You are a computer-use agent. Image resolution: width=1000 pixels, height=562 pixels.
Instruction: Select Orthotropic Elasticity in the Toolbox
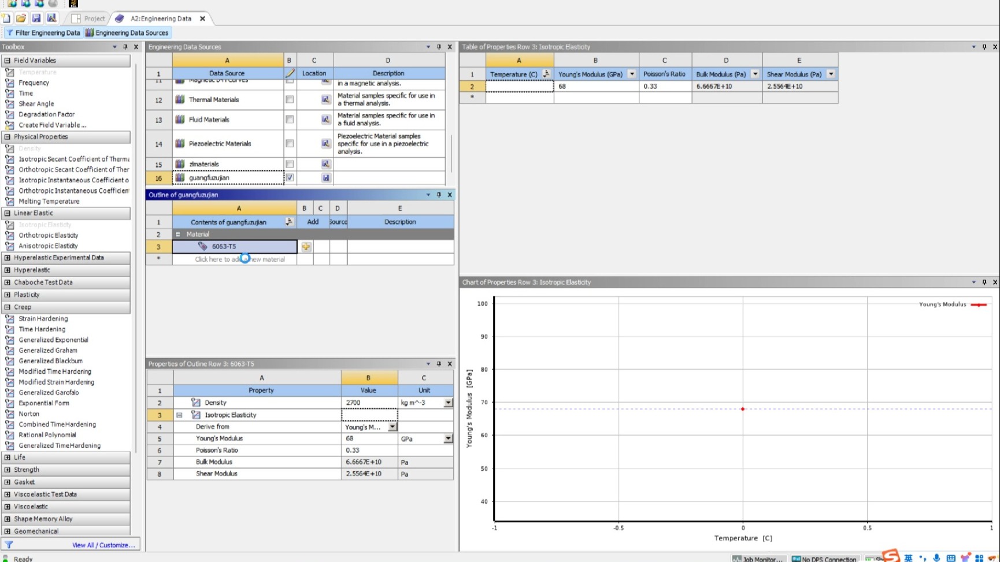(x=48, y=235)
